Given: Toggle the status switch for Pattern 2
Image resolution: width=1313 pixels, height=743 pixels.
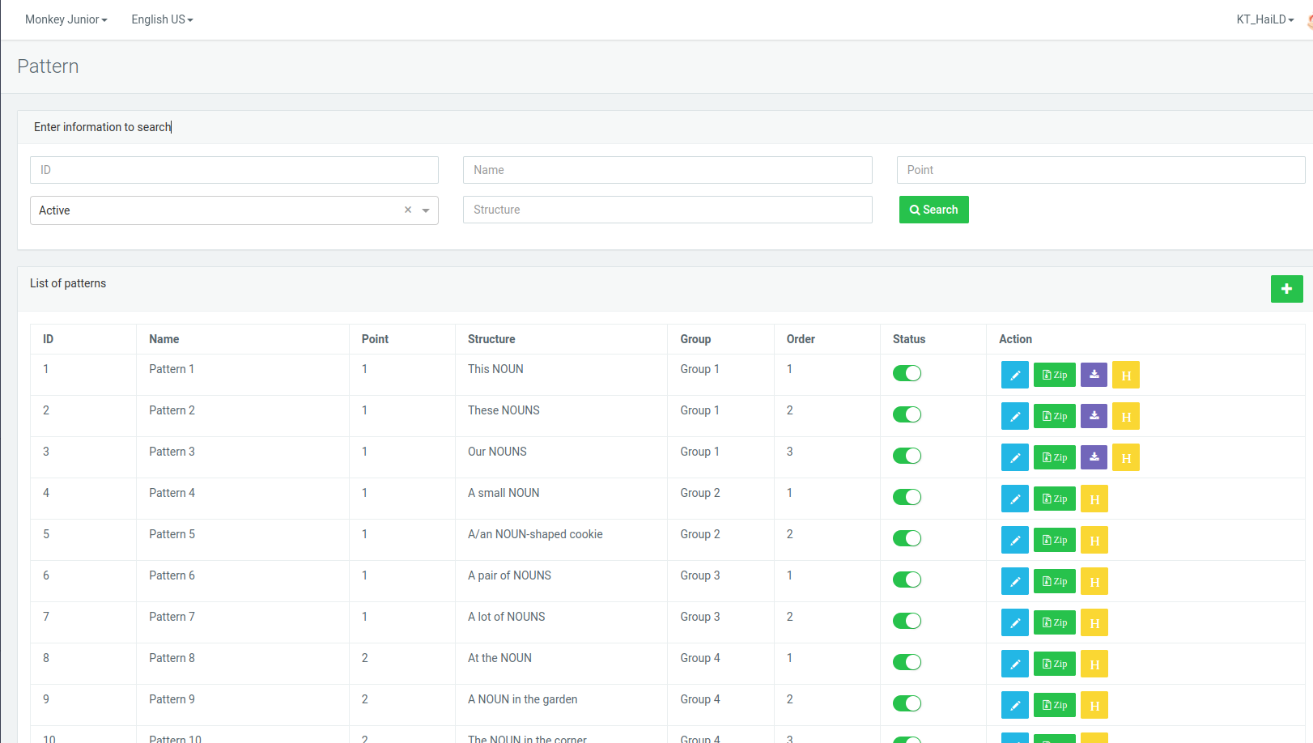Looking at the screenshot, I should (907, 414).
